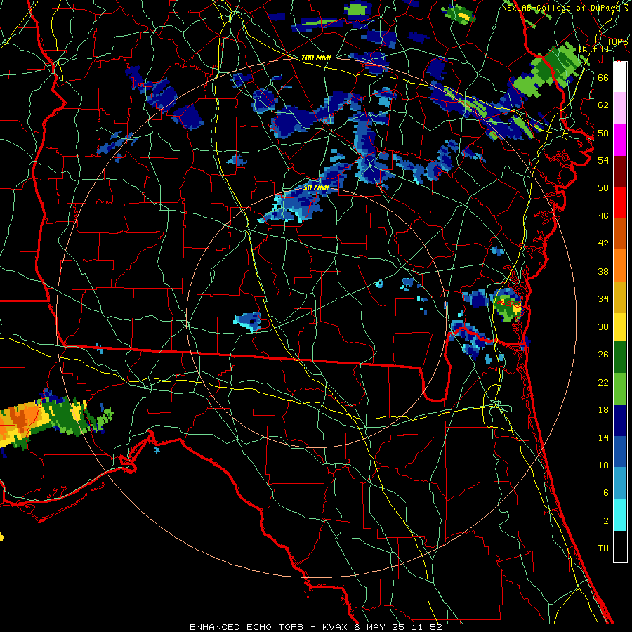Click the yellow swatch in the color bar
The width and height of the screenshot is (632, 632).
620,327
